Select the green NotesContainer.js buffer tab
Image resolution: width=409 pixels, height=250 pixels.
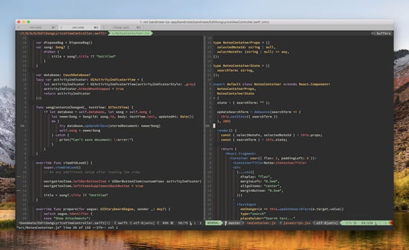(x=130, y=33)
